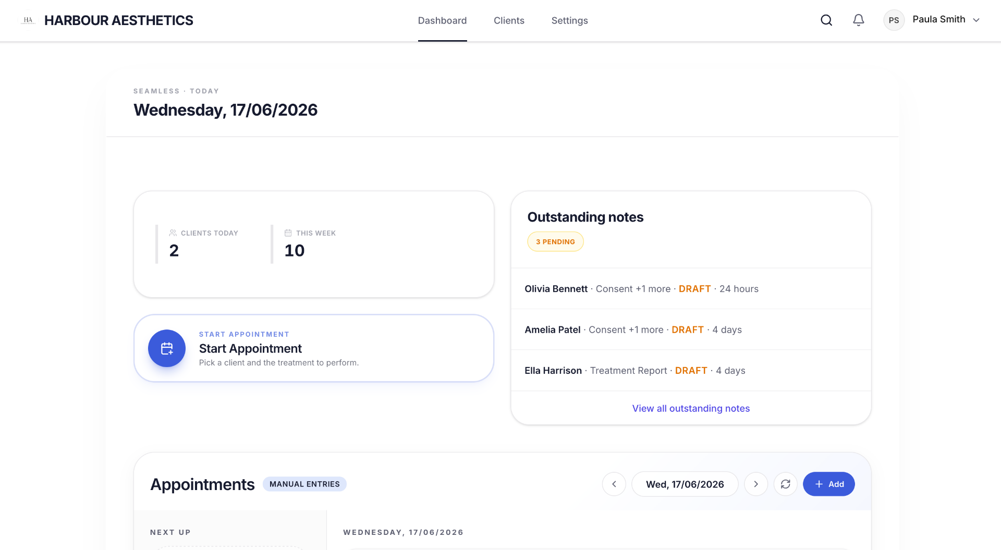The width and height of the screenshot is (1001, 550).
Task: Click the Clients Today people icon
Action: (x=173, y=233)
